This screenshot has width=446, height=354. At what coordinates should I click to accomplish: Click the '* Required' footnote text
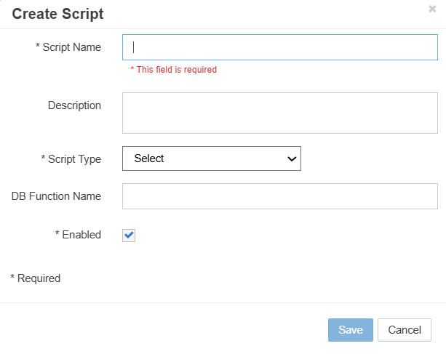point(36,278)
